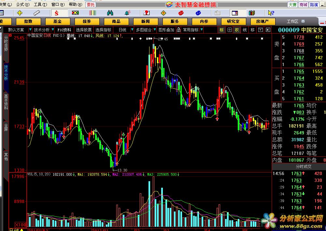The height and width of the screenshot is (231, 326).
Task: Click the panel collapse-up icon in chart toolbar
Action: [261, 30]
